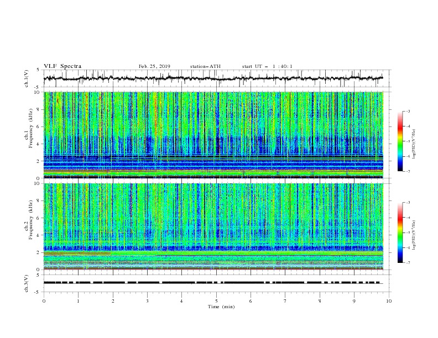Click the 5 tick on time axis
Viewport: 438px width, 338px height.
pyautogui.click(x=216, y=301)
